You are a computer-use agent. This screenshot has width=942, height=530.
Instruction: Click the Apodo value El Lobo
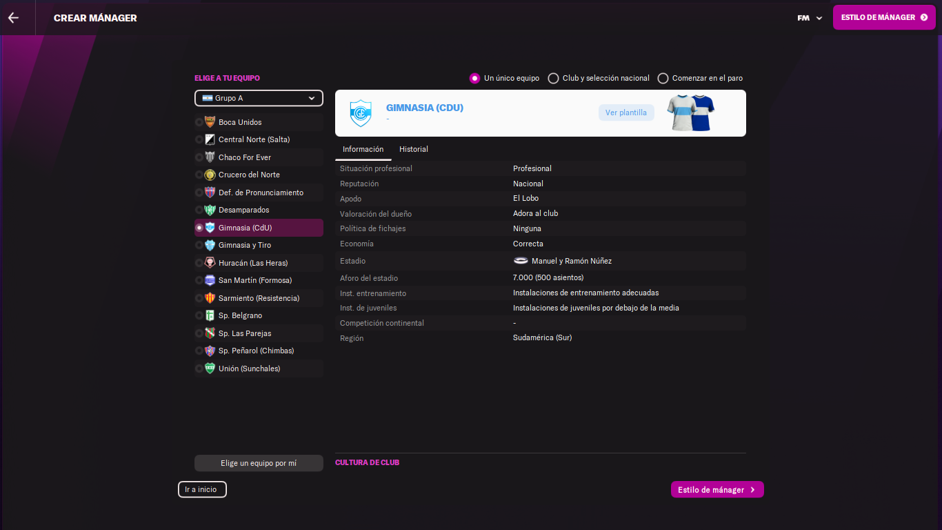click(x=525, y=198)
